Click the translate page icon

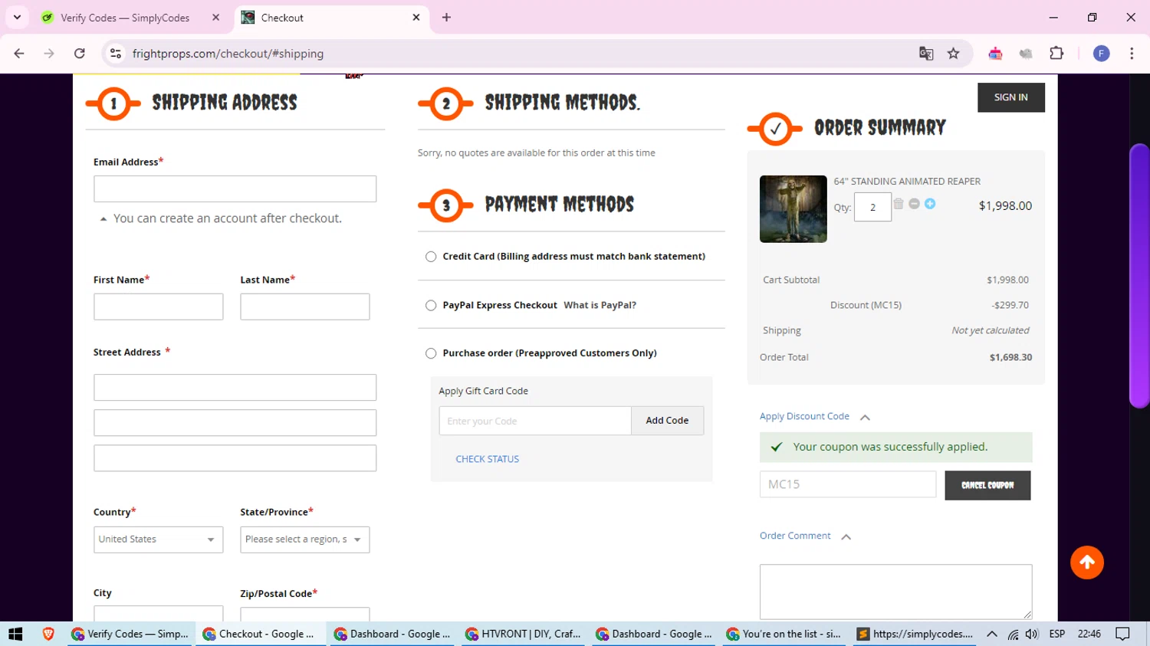coord(926,54)
